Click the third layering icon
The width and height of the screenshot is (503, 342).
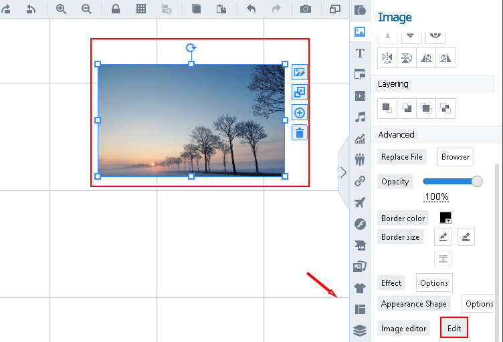point(426,109)
